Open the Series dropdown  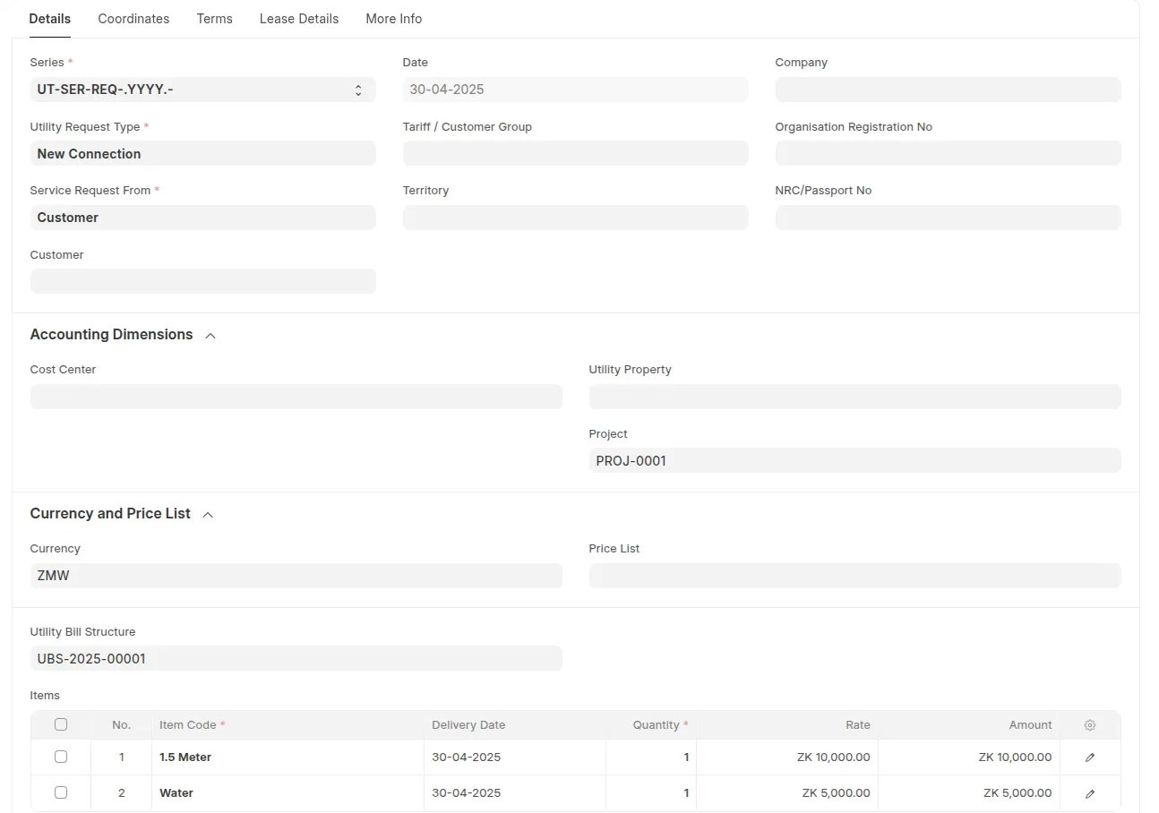click(x=203, y=90)
